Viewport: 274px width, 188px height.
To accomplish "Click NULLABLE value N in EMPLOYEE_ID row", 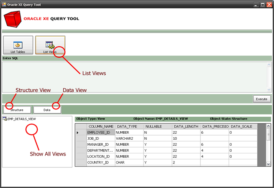I will click(158, 132).
